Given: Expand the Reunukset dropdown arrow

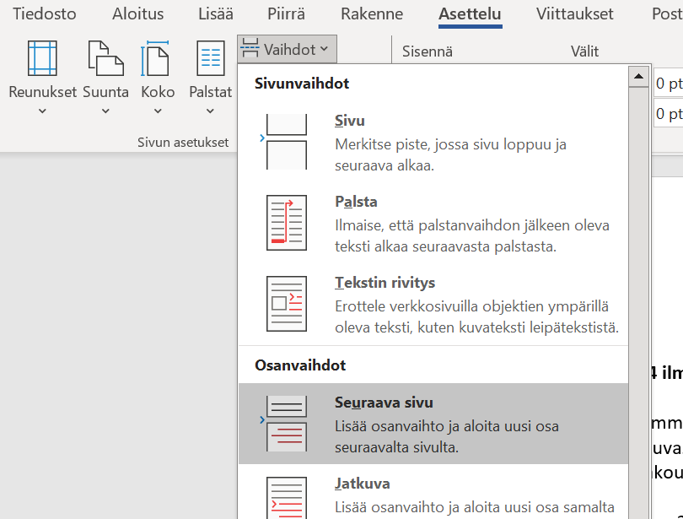Looking at the screenshot, I should [42, 110].
